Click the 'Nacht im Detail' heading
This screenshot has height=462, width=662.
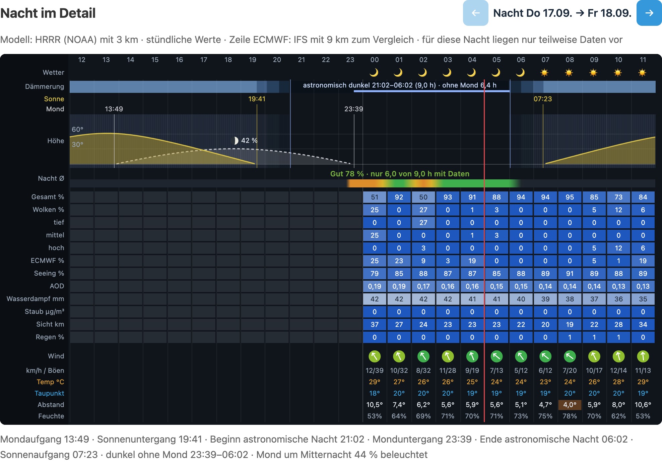48,13
